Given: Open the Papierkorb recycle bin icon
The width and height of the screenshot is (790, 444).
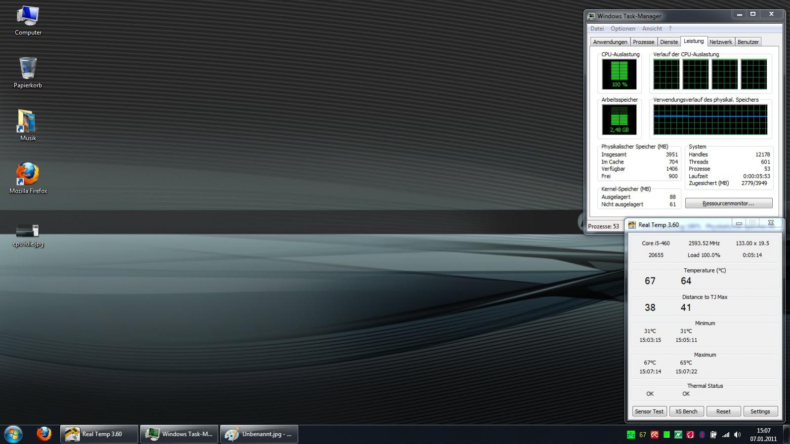Looking at the screenshot, I should 28,73.
